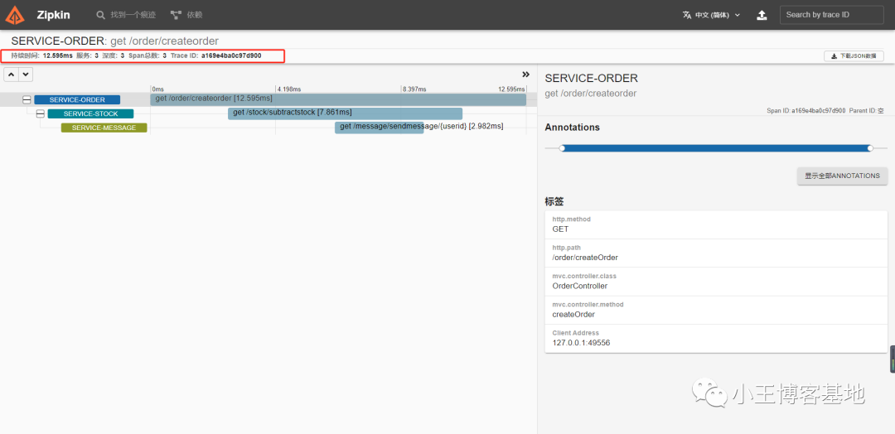
Task: Click the mvc.controller.method createOrder tag value
Action: click(x=573, y=314)
